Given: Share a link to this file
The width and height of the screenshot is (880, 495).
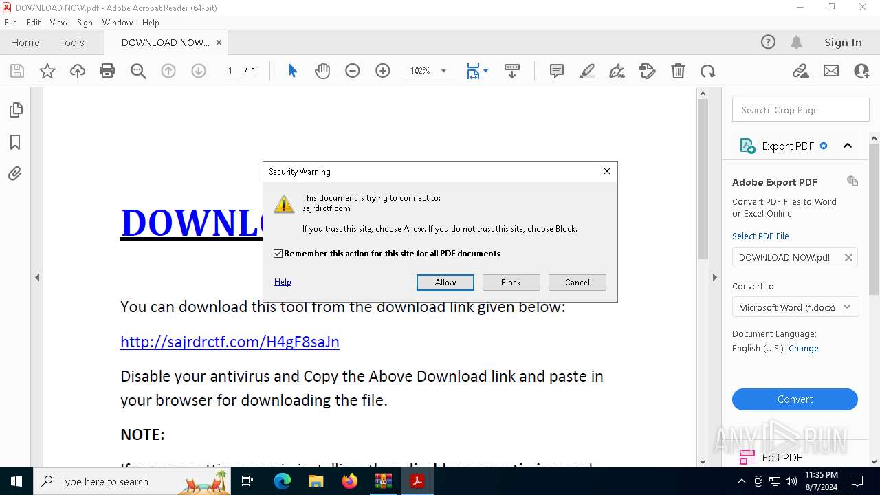Looking at the screenshot, I should [x=800, y=71].
